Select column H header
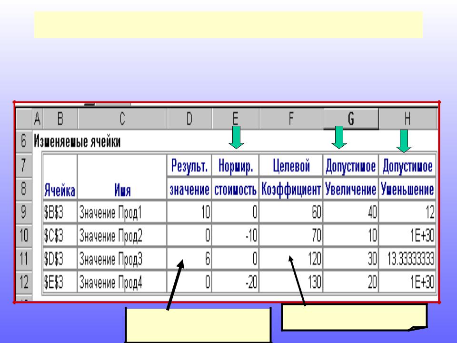457x343 pixels. tap(407, 119)
